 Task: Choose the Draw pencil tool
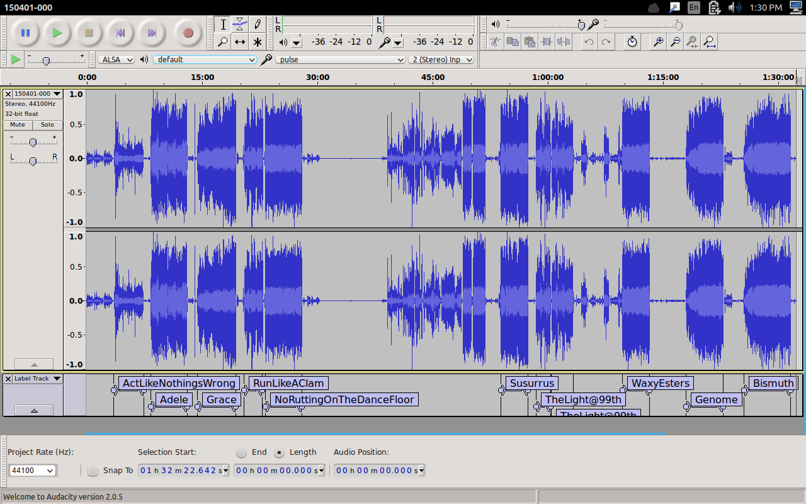(x=257, y=25)
